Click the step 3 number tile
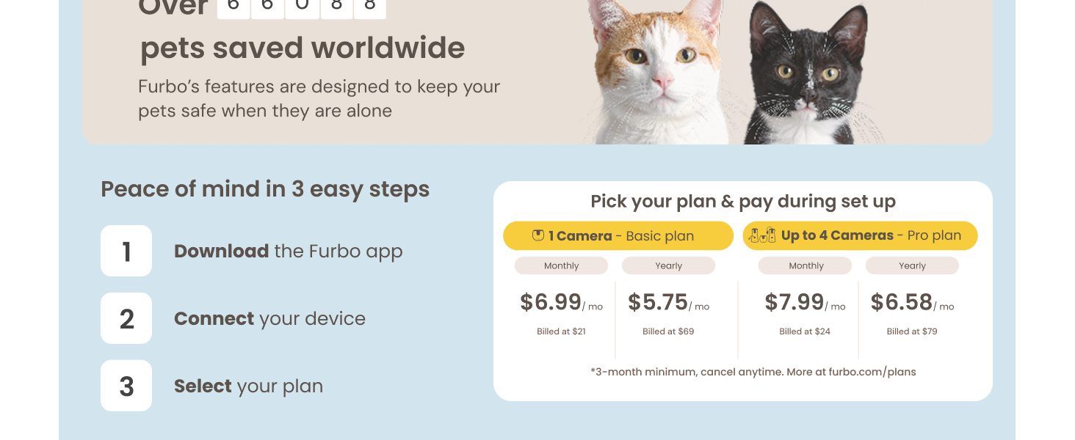 pyautogui.click(x=126, y=386)
